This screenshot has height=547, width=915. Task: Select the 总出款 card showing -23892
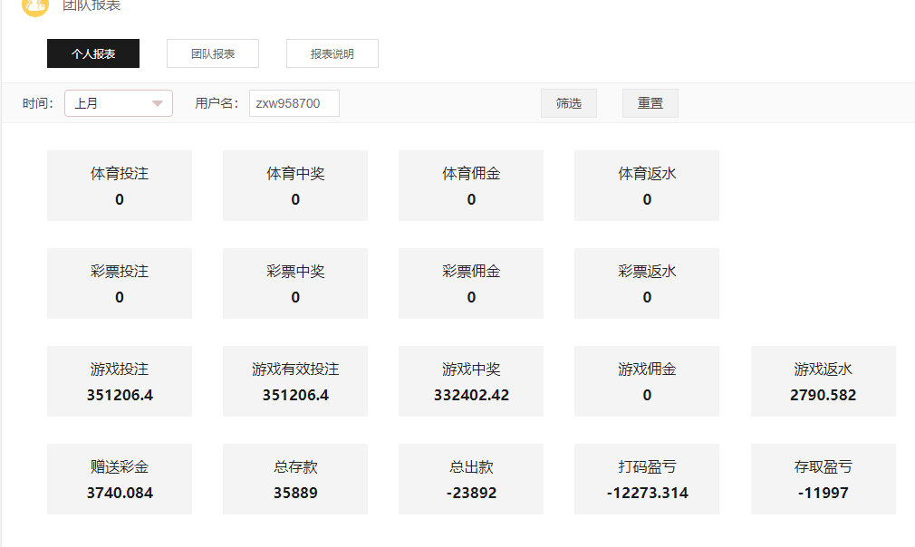471,479
